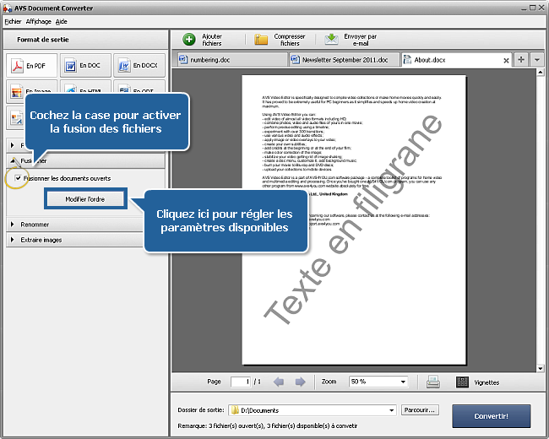Go to previous page arrow
The height and width of the screenshot is (439, 549).
coord(279,382)
